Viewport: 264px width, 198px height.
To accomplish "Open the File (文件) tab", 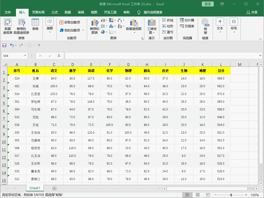I will [8, 12].
